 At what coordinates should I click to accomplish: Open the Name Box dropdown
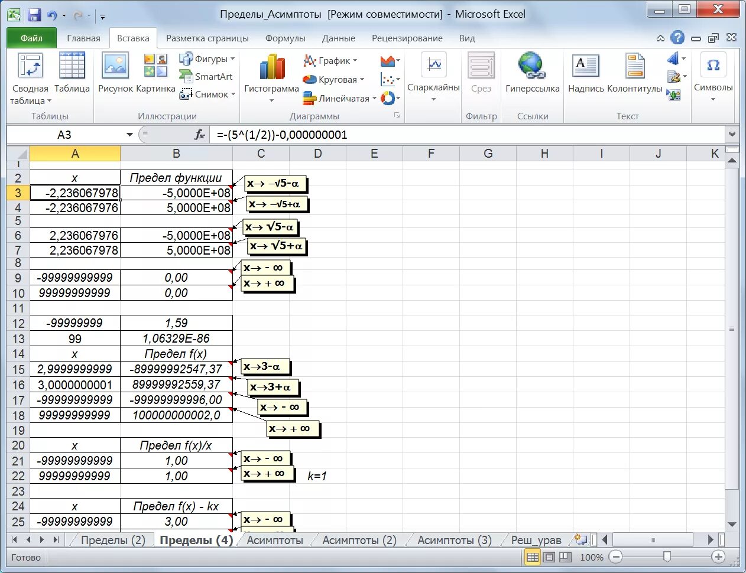pos(129,135)
